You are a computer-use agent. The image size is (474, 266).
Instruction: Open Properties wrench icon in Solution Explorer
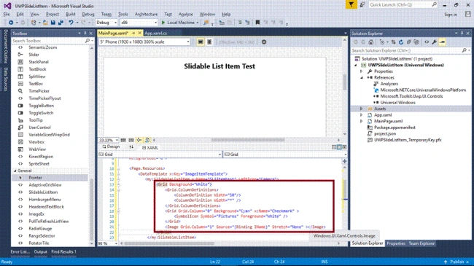(435, 42)
